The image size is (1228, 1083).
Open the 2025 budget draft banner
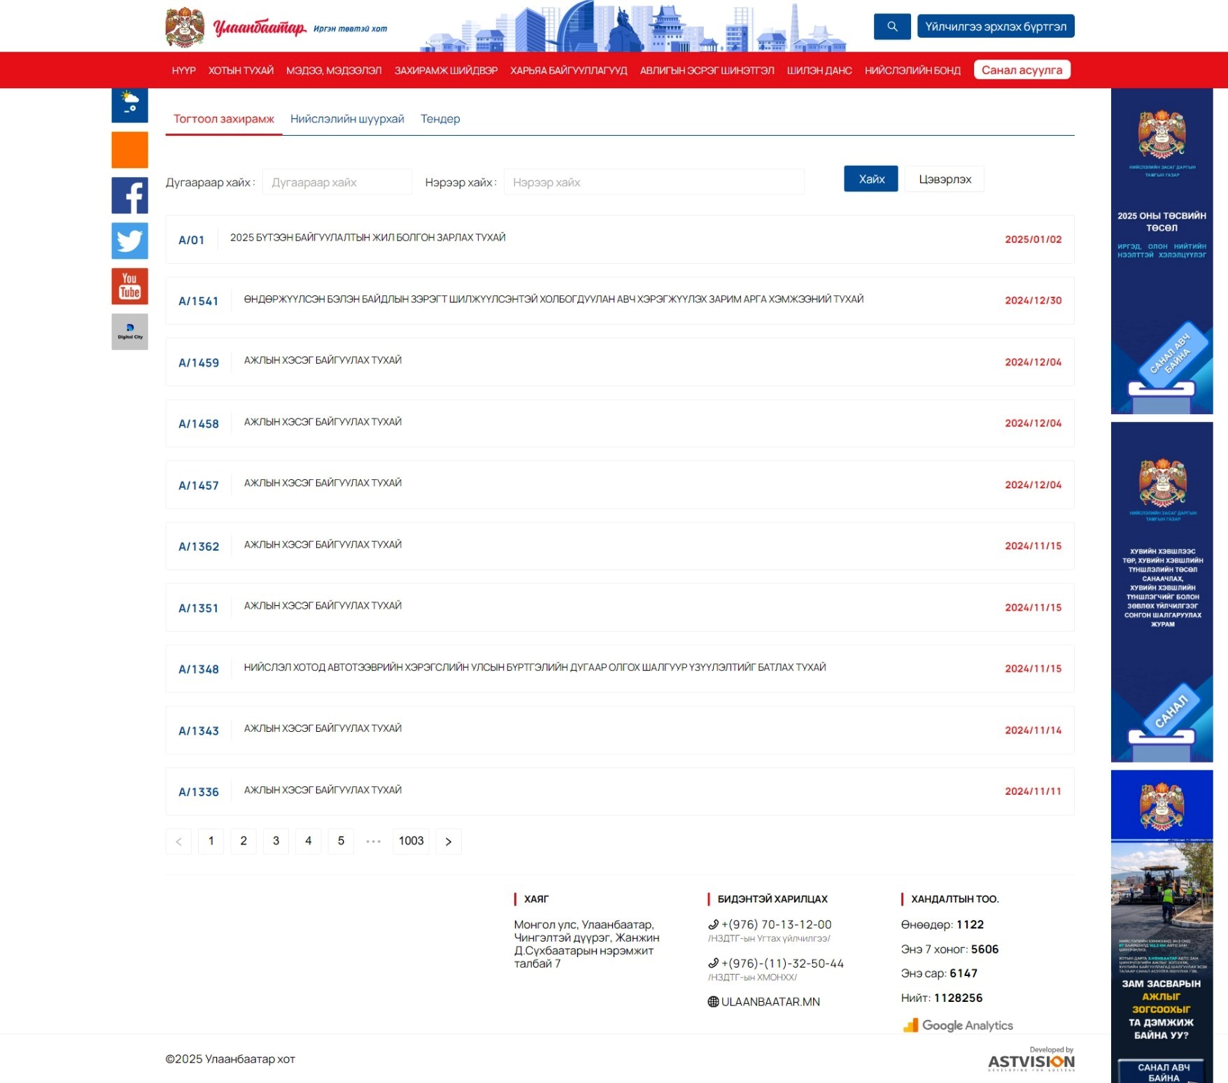[x=1162, y=250]
